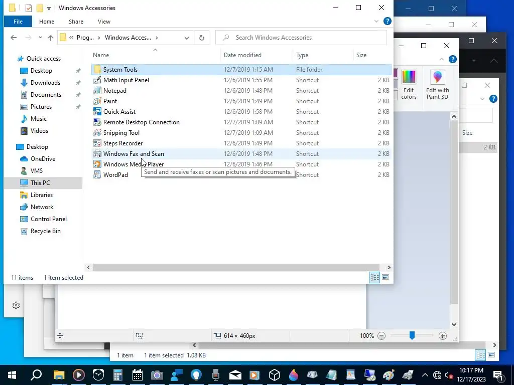Open Customize Quick Access Toolbar dropdown
The image size is (514, 385).
pos(49,8)
